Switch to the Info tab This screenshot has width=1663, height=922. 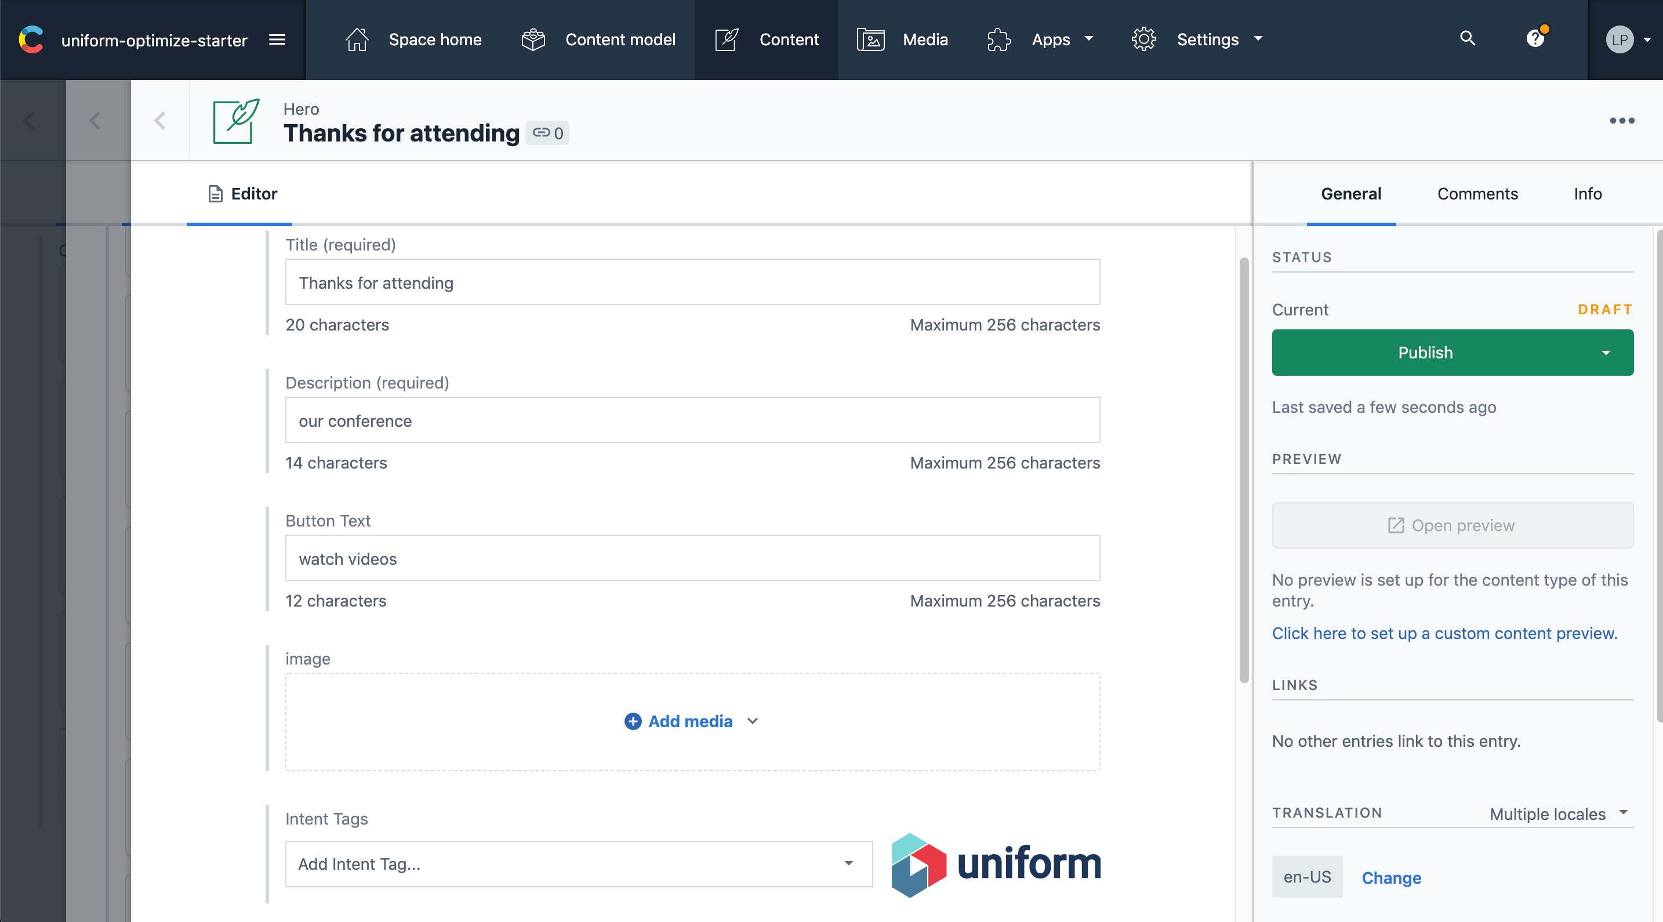click(x=1588, y=194)
